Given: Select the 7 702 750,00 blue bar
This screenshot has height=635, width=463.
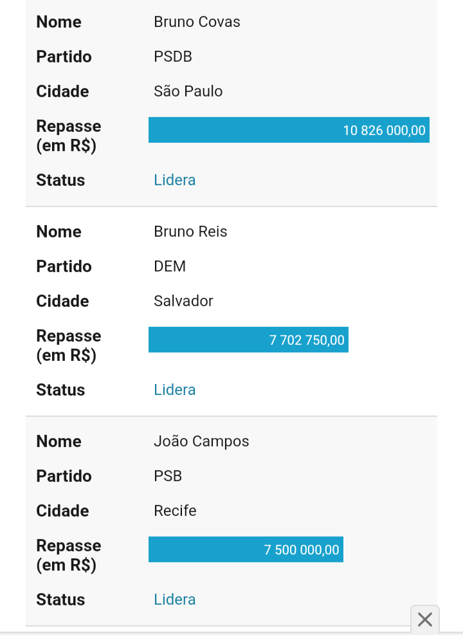Looking at the screenshot, I should tap(248, 340).
